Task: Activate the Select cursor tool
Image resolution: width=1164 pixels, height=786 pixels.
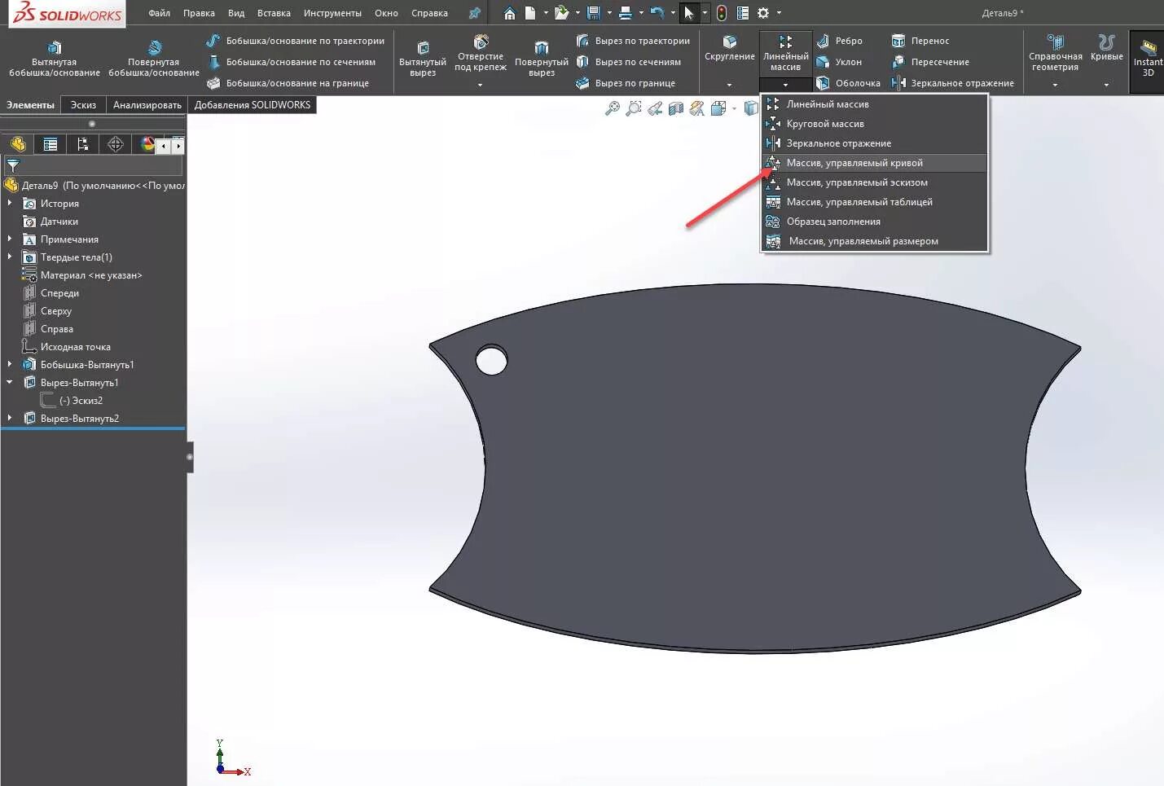Action: [x=689, y=13]
